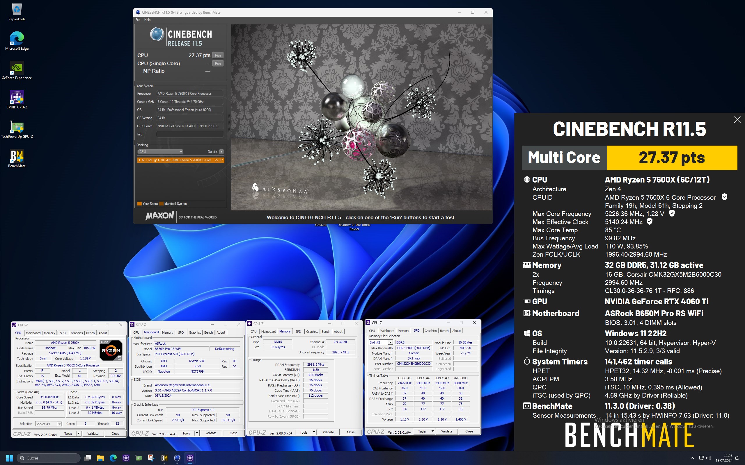Viewport: 745px width, 465px height.
Task: Click Cinebench title bar app icon
Action: click(138, 12)
